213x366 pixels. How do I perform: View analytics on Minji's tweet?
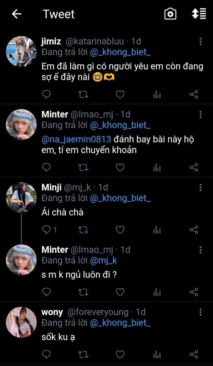(x=157, y=230)
